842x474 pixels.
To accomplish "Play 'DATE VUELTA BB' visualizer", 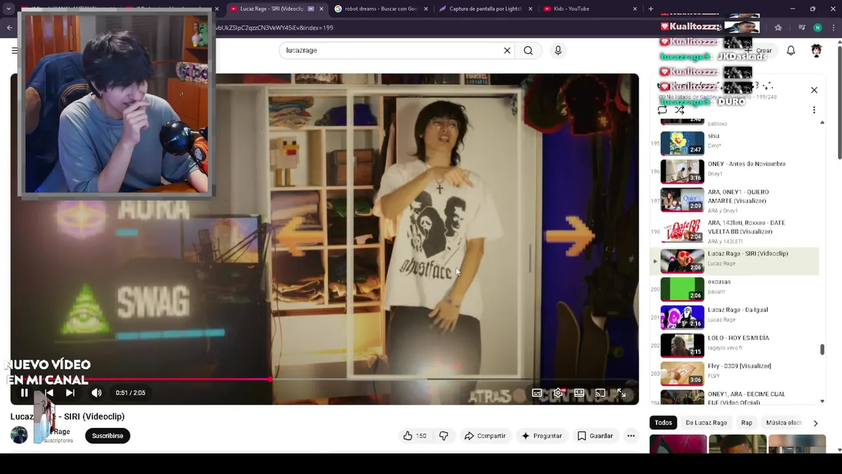I will point(735,230).
